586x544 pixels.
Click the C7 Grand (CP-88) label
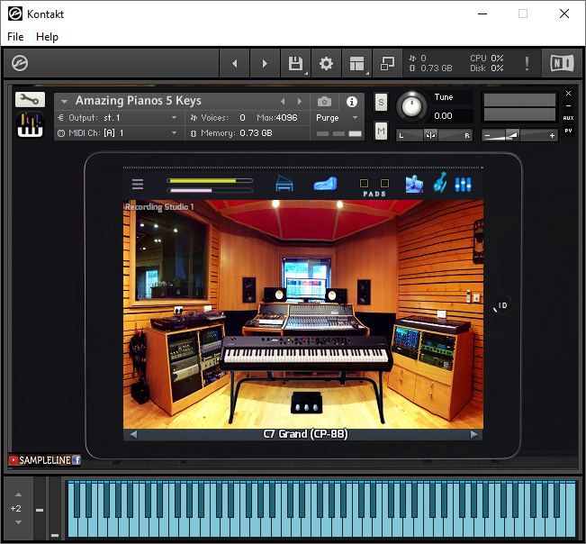point(305,434)
